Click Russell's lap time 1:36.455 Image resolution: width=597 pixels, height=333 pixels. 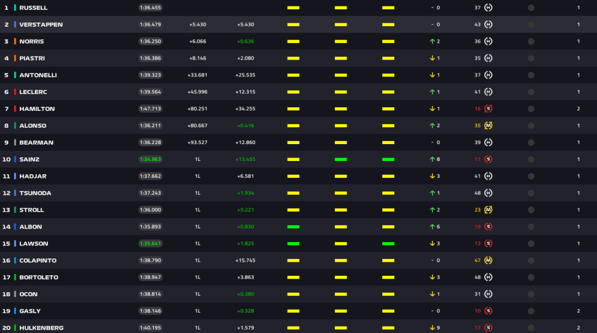pos(151,8)
